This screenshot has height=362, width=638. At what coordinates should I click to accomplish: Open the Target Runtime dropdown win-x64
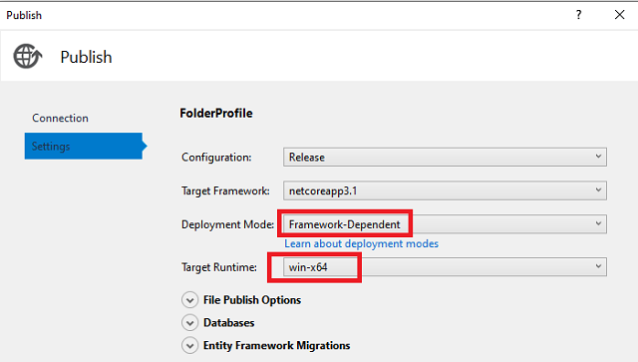point(445,266)
